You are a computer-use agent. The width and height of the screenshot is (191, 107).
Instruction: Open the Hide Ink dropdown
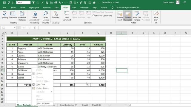[x=156, y=16]
